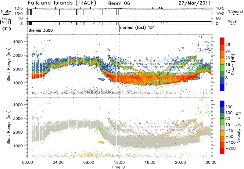Select the "normal (fast) 151" CPID entry

[x=138, y=27]
